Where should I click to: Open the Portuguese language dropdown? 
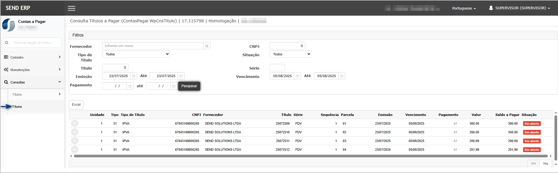point(464,8)
